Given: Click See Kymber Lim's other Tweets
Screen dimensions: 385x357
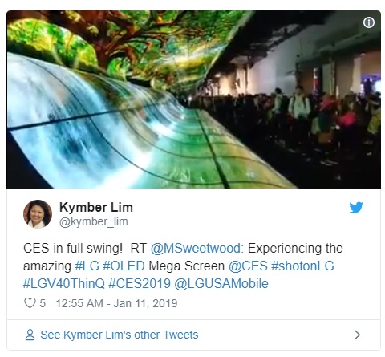Looking at the screenshot, I should tap(120, 335).
